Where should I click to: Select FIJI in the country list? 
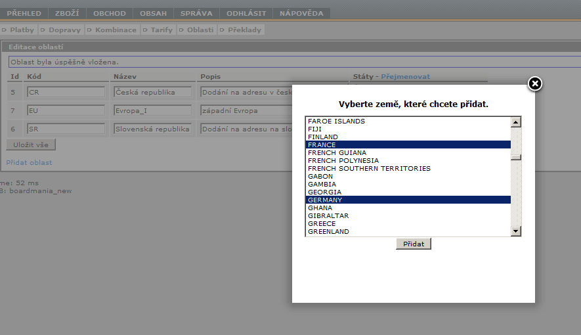tap(408, 129)
